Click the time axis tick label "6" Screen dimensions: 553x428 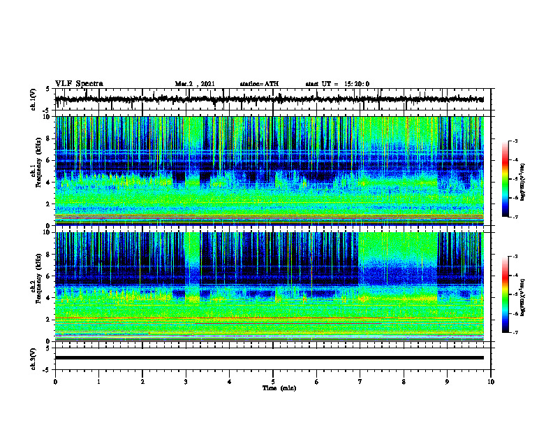point(317,382)
